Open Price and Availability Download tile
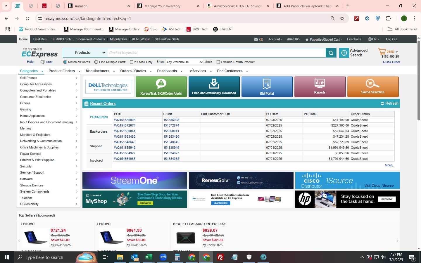This screenshot has height=263, width=421. (214, 87)
